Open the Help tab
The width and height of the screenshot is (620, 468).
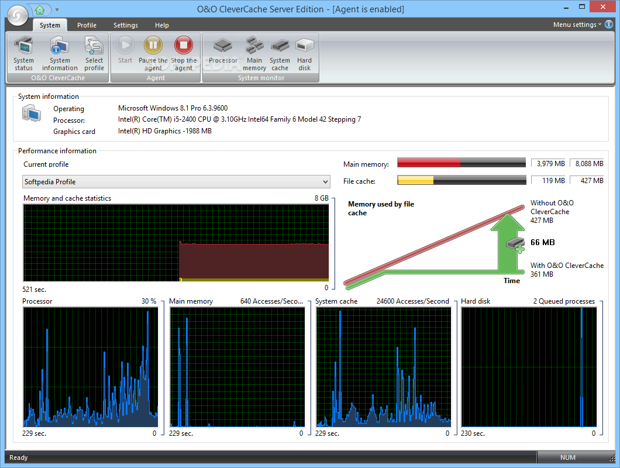click(161, 25)
